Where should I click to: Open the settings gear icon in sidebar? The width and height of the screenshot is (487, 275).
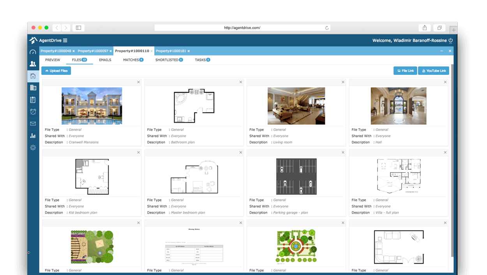(33, 147)
